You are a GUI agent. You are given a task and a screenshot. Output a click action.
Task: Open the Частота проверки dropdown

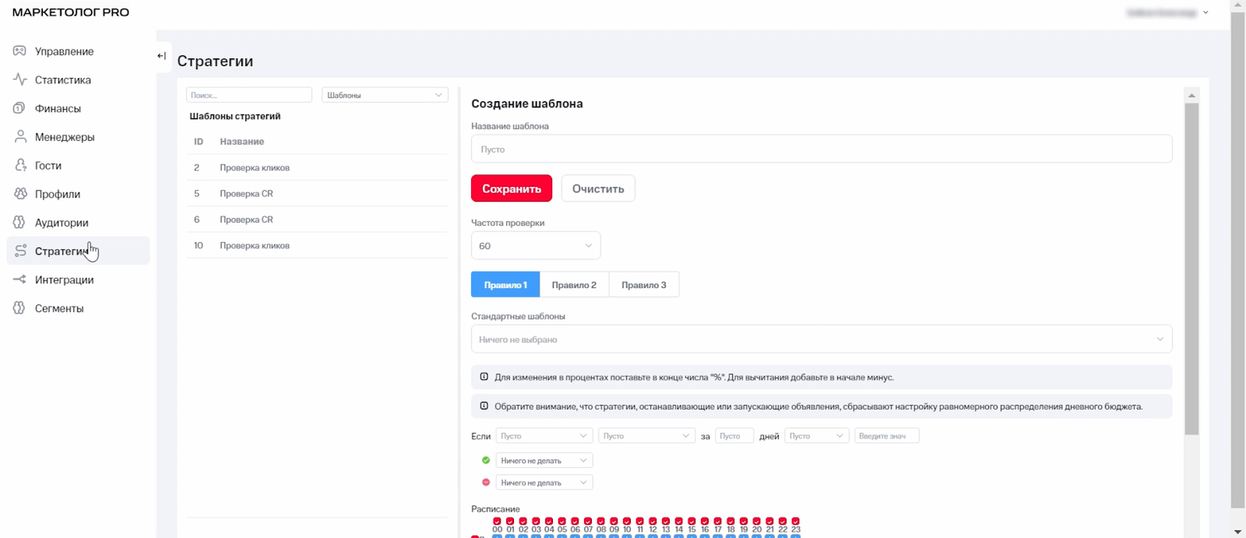coord(536,246)
